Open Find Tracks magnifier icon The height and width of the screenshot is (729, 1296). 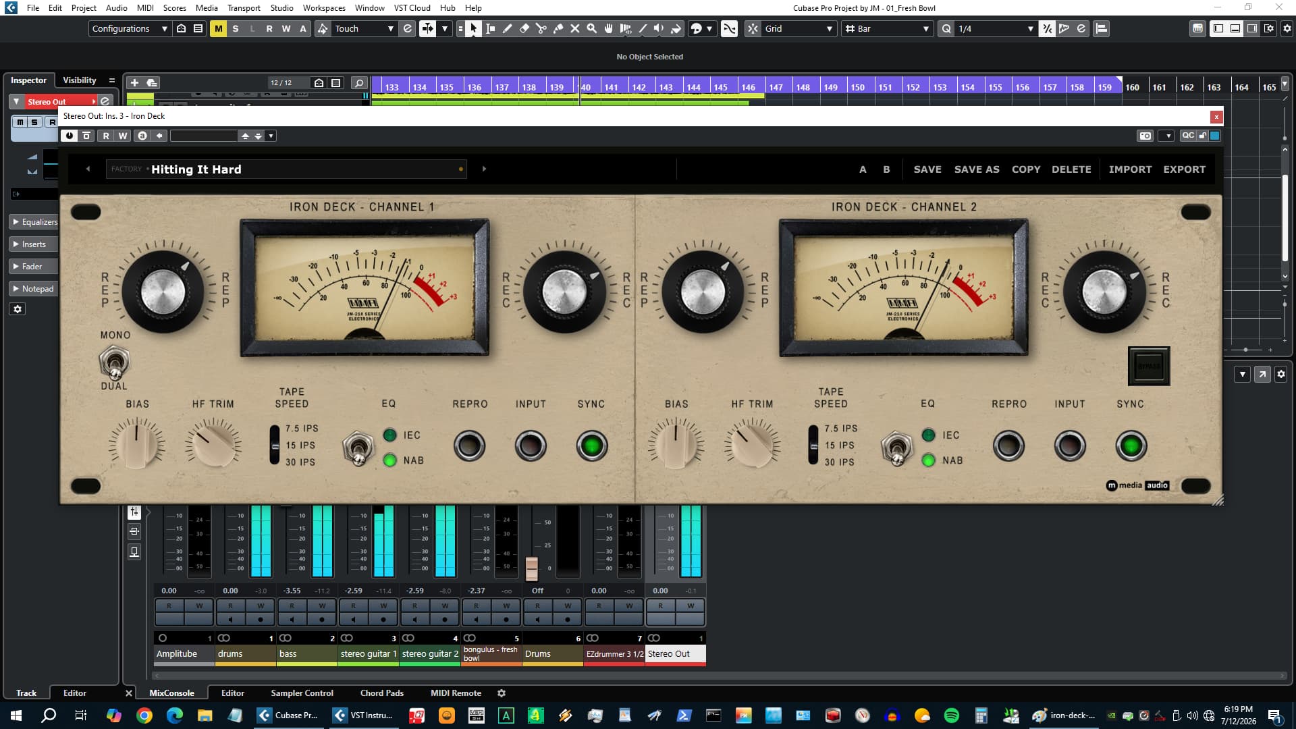(359, 83)
